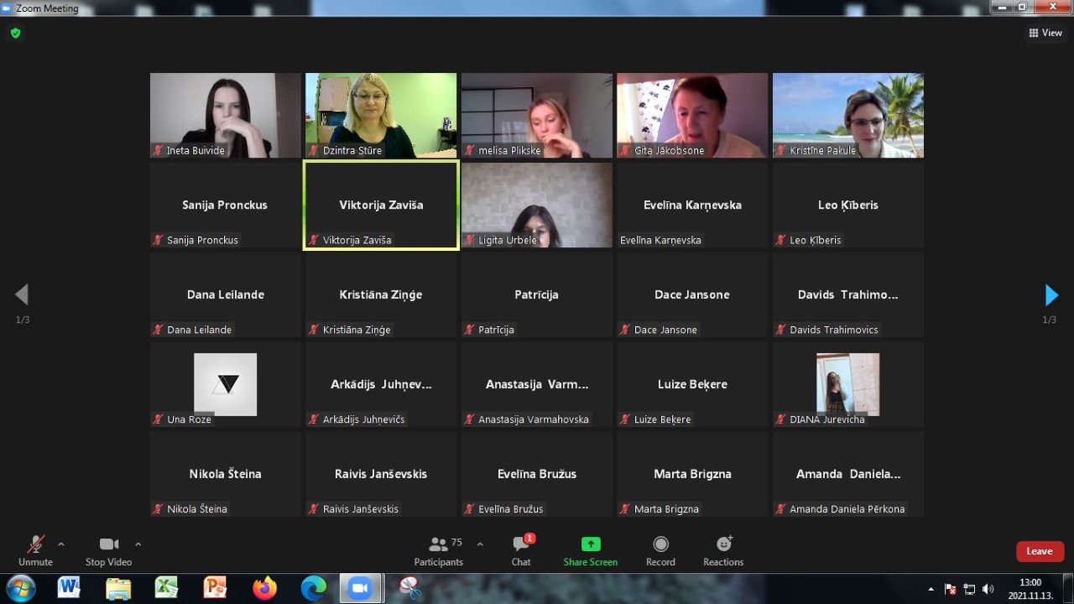Open the Participants panel
1074x604 pixels.
point(438,551)
